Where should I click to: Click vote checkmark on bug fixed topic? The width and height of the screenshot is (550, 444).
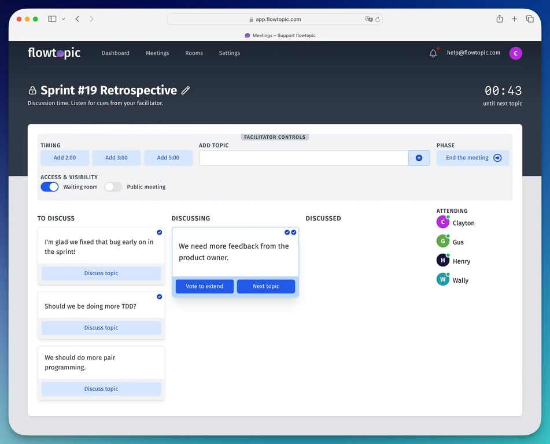(159, 232)
